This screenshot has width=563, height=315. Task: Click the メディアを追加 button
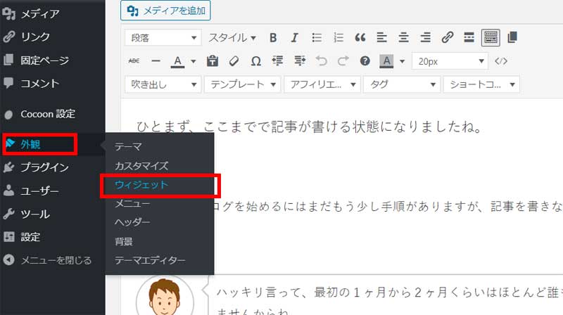click(x=165, y=11)
